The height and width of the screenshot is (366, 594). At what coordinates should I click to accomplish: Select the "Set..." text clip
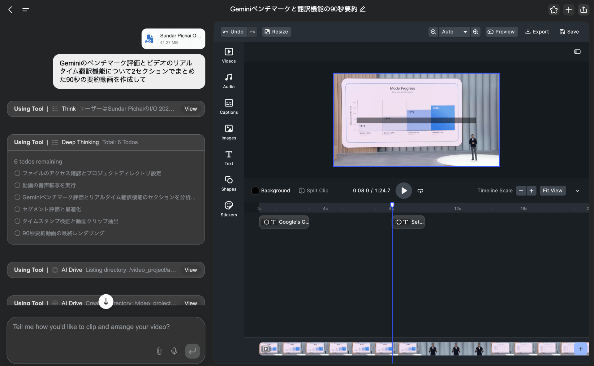click(x=408, y=222)
